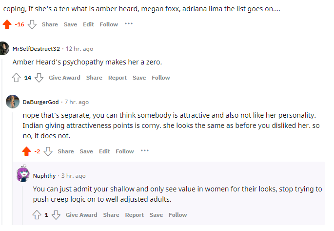Image resolution: width=334 pixels, height=231 pixels.
Task: Open DaBurgerGod's avatar image
Action: pos(13,102)
